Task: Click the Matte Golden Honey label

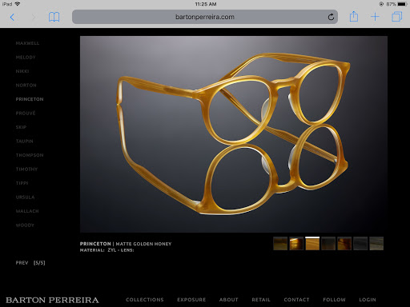Action: (143, 244)
